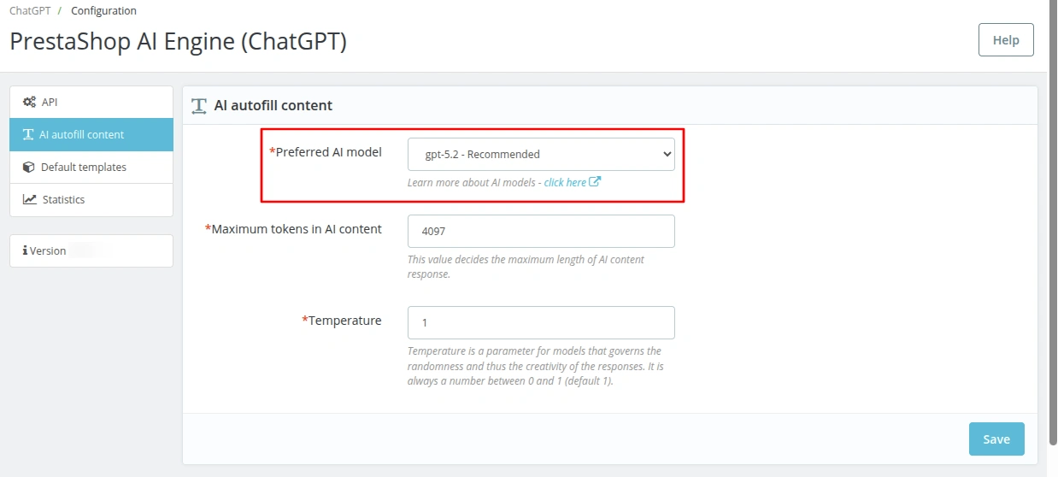Image resolution: width=1058 pixels, height=477 pixels.
Task: Click the Statistics chart icon
Action: pos(30,199)
